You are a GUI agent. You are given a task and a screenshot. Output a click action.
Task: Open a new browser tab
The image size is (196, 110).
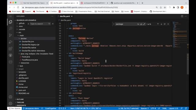pos(142,3)
